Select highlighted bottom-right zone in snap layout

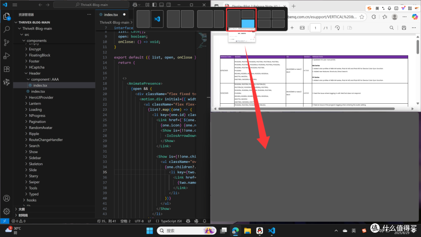(248, 24)
